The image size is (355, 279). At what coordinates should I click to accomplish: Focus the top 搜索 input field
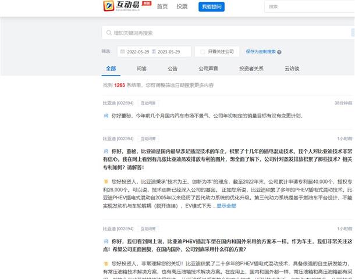[310, 6]
